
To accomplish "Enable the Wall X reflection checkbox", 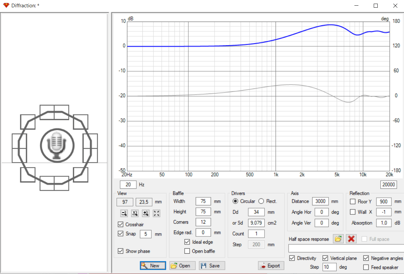I will pos(353,212).
